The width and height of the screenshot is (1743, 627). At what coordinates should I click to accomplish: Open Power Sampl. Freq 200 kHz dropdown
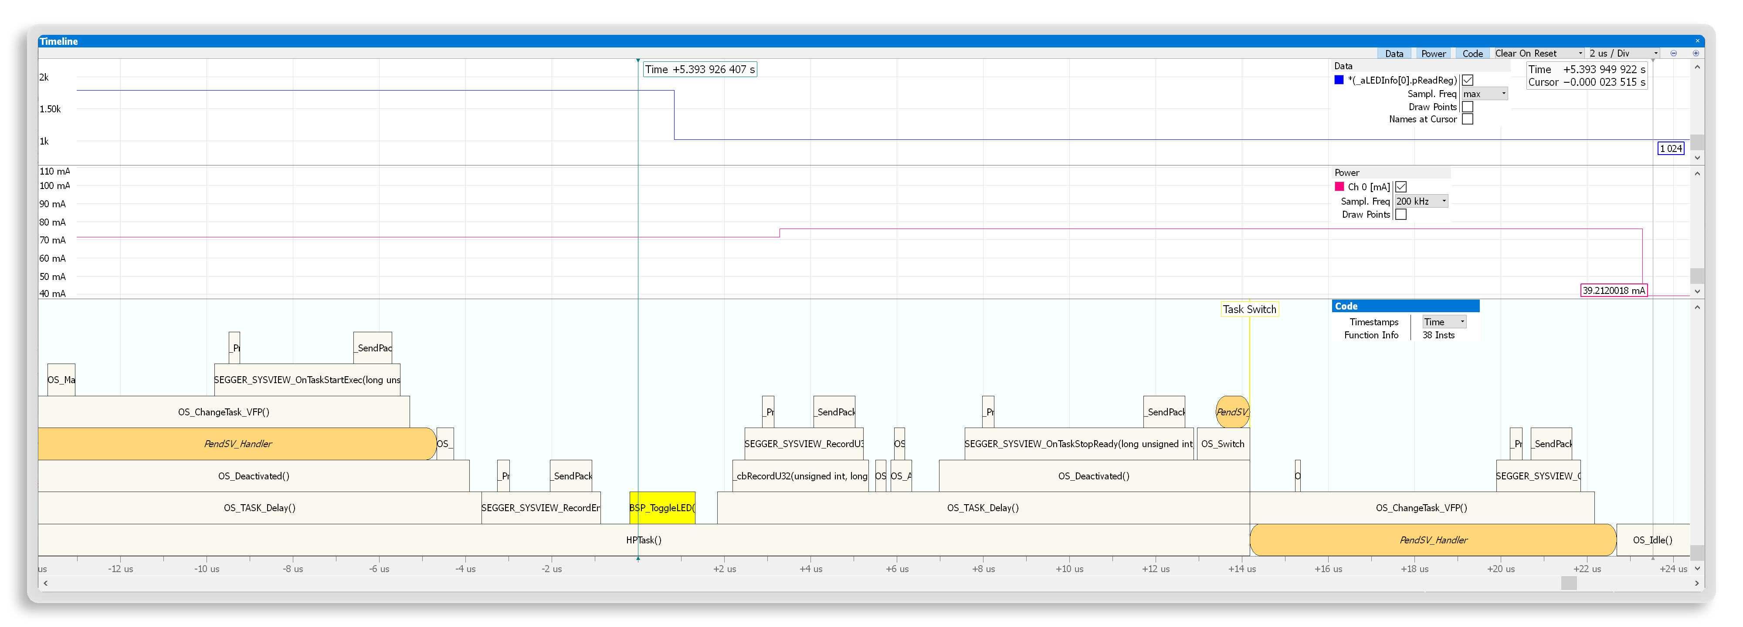[1421, 201]
